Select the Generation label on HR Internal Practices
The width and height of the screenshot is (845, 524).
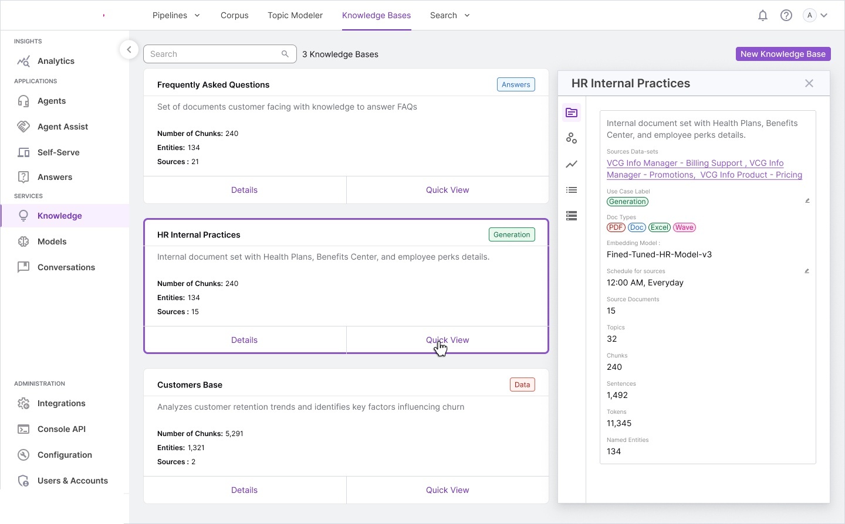point(511,234)
